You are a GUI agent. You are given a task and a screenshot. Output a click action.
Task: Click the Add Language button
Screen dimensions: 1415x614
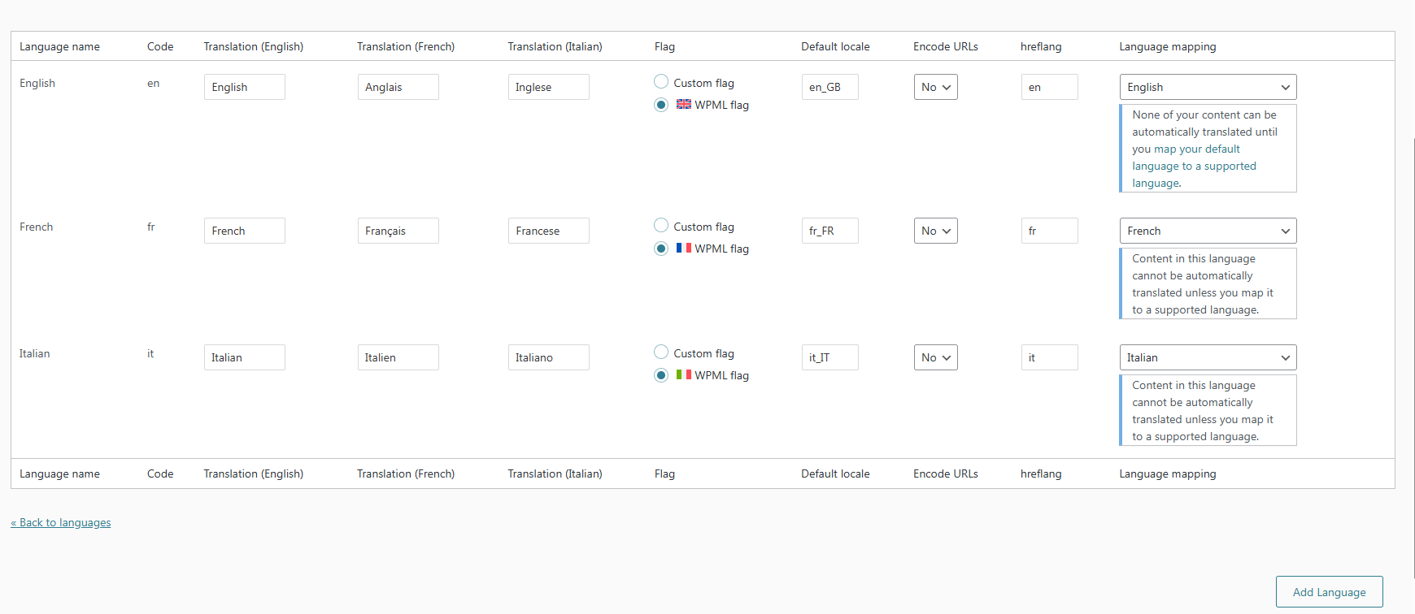tap(1329, 592)
